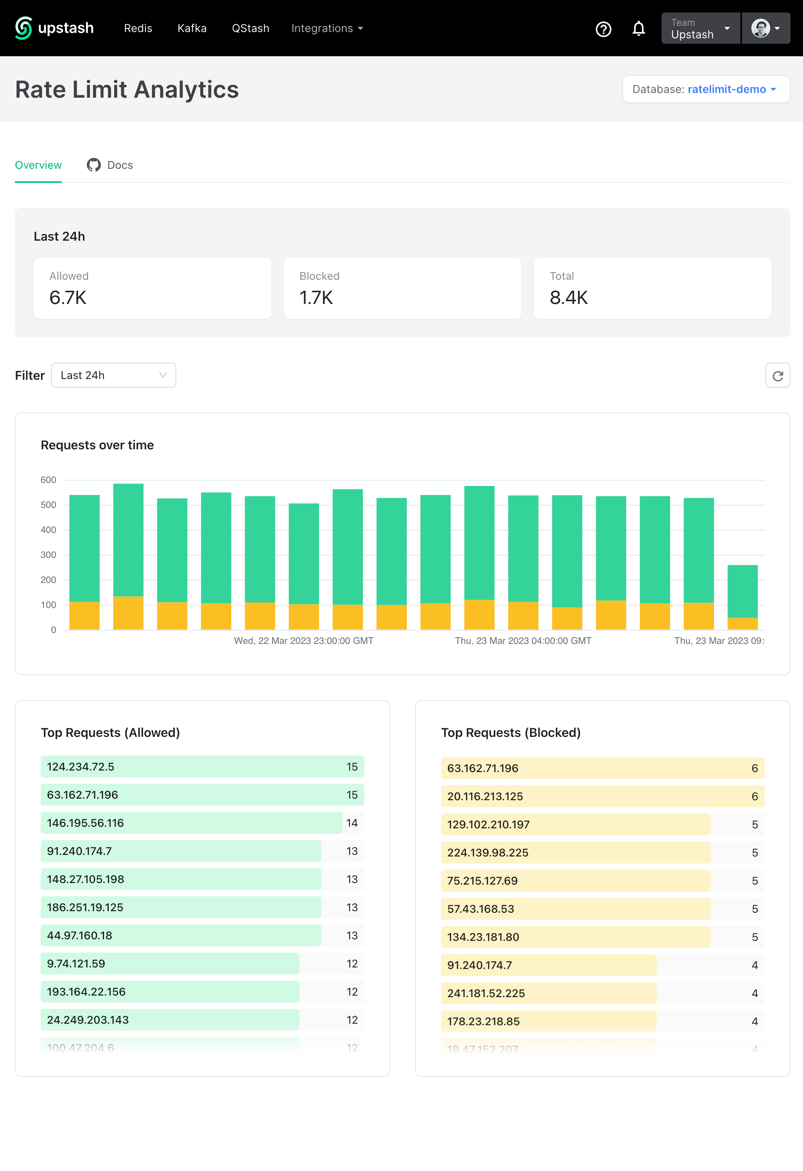Click the Blocked 1.7K stat card
Image resolution: width=803 pixels, height=1171 pixels.
402,288
